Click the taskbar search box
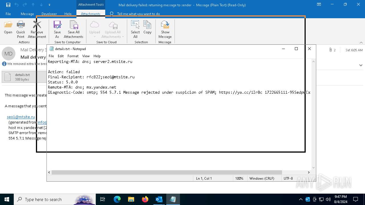The width and height of the screenshot is (365, 205). click(x=55, y=199)
